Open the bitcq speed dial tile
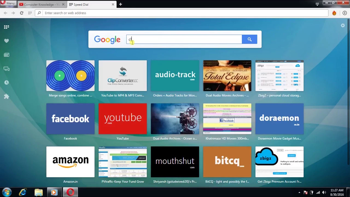The image size is (350, 197). pyautogui.click(x=227, y=162)
